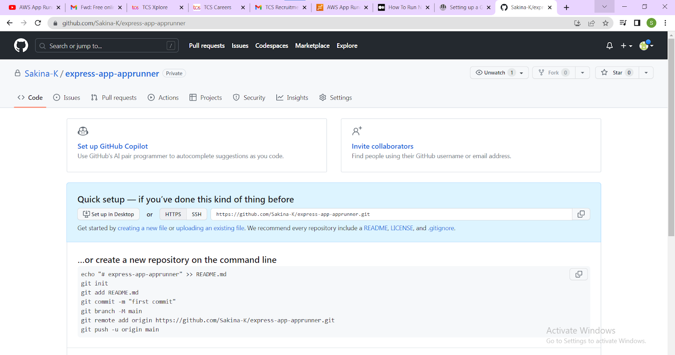Open Chrome side panel icon
The image size is (675, 355).
[x=637, y=23]
